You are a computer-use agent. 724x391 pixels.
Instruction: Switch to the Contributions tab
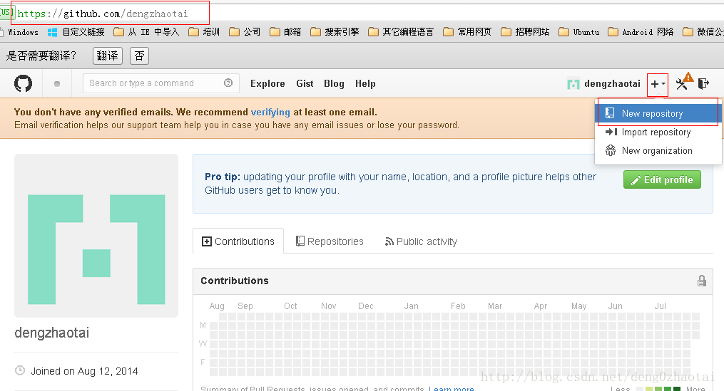(x=238, y=241)
